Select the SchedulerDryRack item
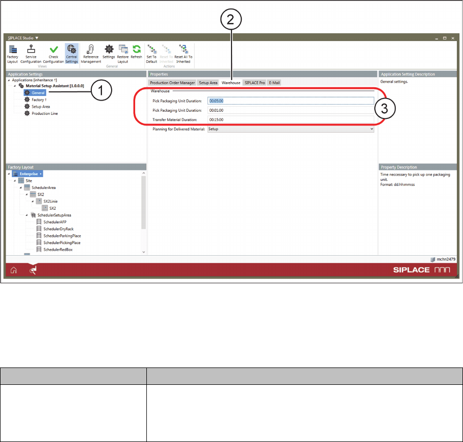Viewport: 463px width, 442px height. click(x=55, y=229)
